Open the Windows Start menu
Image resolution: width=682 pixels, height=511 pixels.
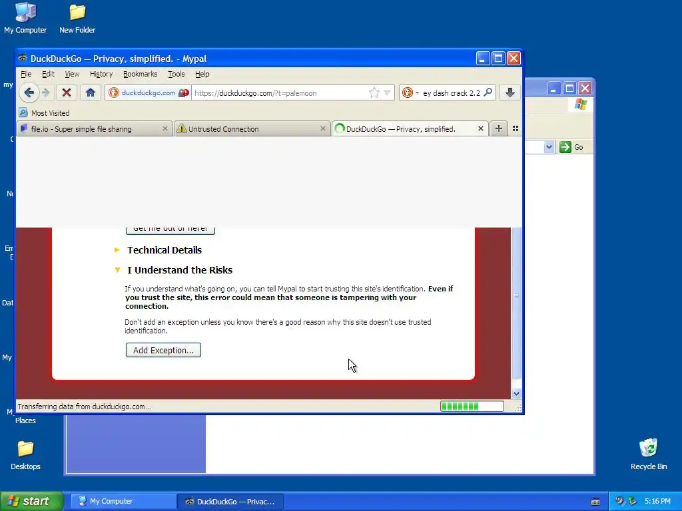(x=32, y=501)
